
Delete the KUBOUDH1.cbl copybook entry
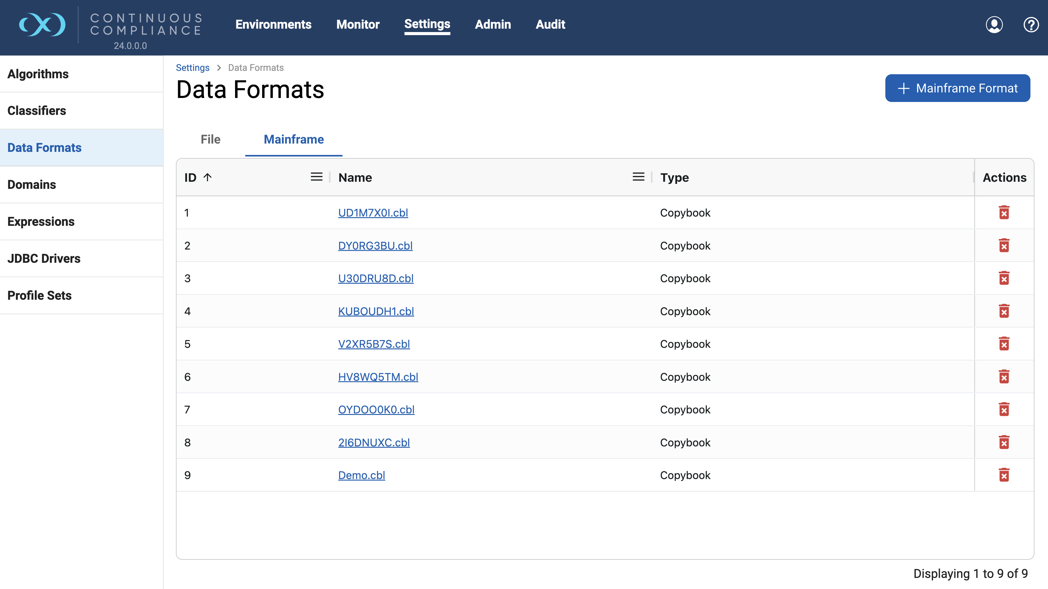(x=1004, y=311)
